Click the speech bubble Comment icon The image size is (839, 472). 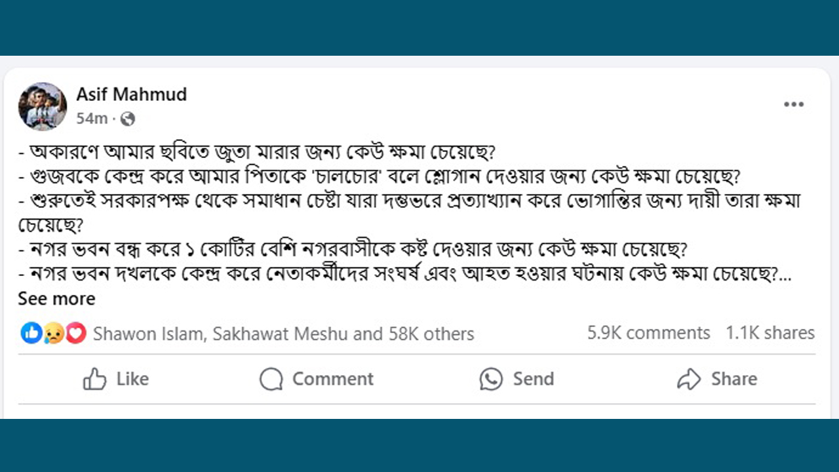[271, 379]
